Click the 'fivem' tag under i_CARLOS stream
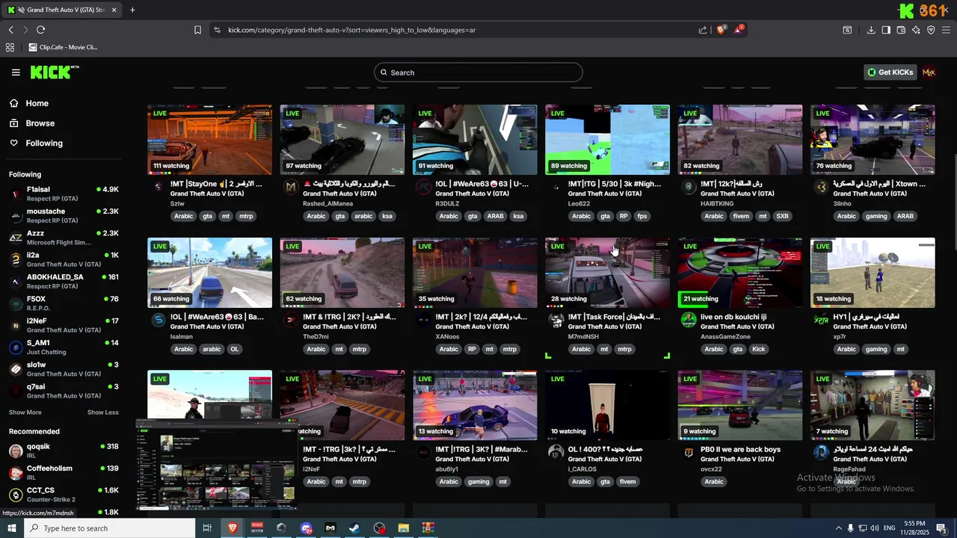957x538 pixels. pyautogui.click(x=628, y=482)
